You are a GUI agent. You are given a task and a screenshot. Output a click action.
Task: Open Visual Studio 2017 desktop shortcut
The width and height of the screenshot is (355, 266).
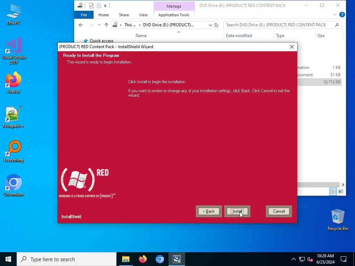coord(14,51)
